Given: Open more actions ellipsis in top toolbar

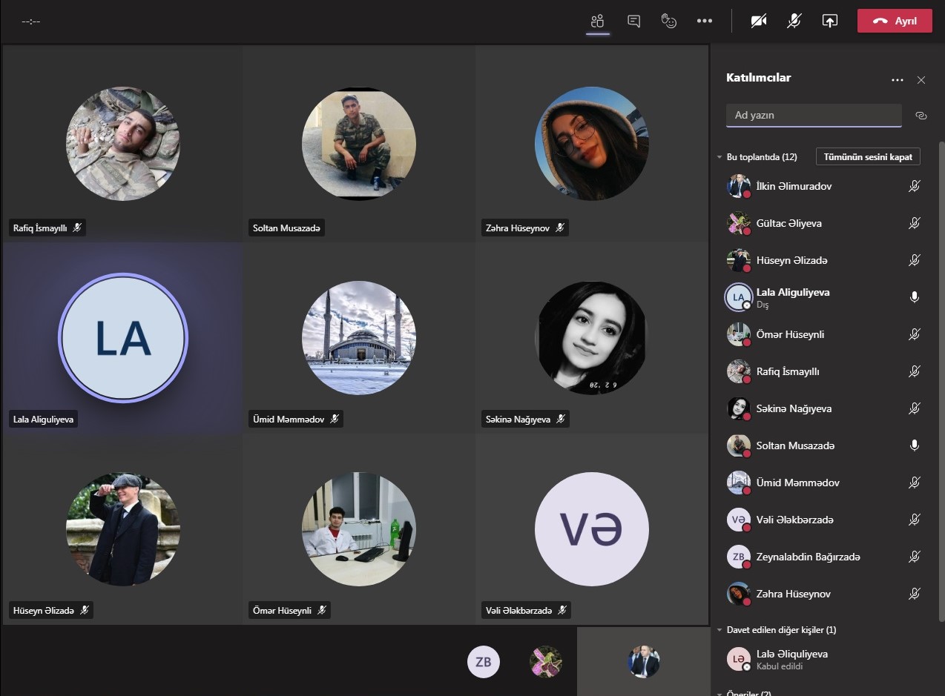Looking at the screenshot, I should pos(705,21).
